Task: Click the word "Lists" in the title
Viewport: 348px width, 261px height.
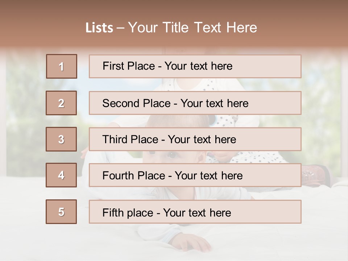Action: (99, 28)
